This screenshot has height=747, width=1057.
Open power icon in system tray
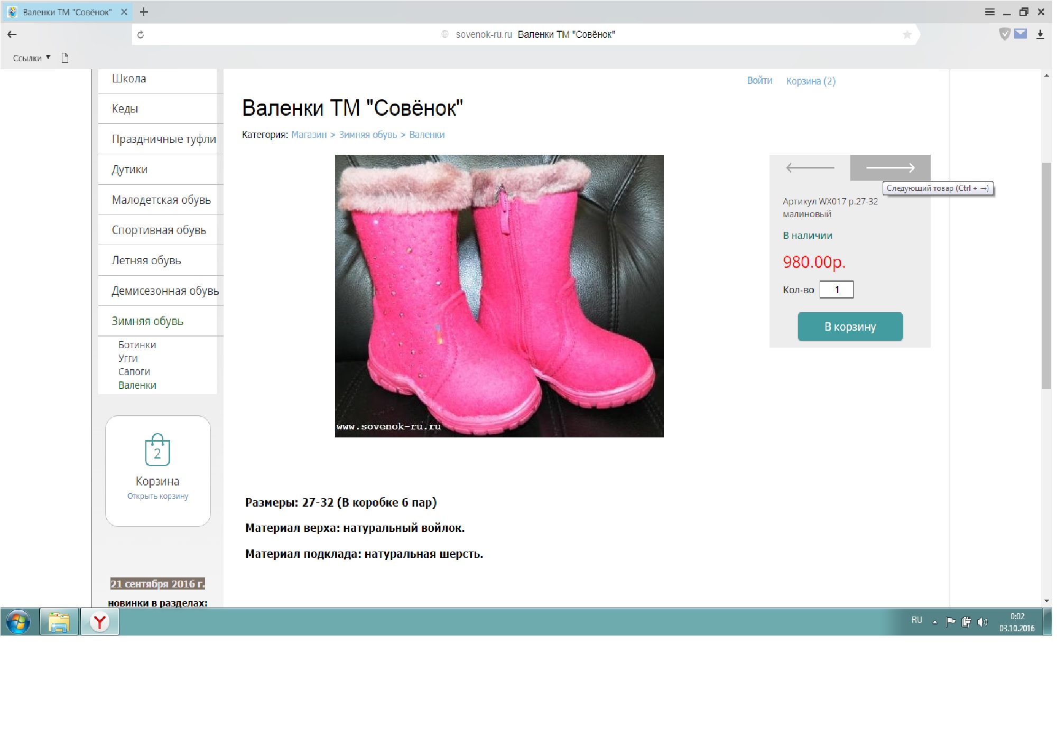pyautogui.click(x=966, y=622)
